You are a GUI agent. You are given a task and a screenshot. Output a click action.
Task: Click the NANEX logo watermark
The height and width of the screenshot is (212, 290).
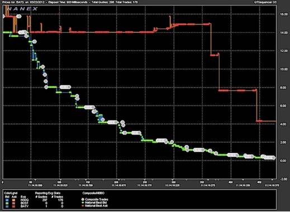(x=22, y=8)
